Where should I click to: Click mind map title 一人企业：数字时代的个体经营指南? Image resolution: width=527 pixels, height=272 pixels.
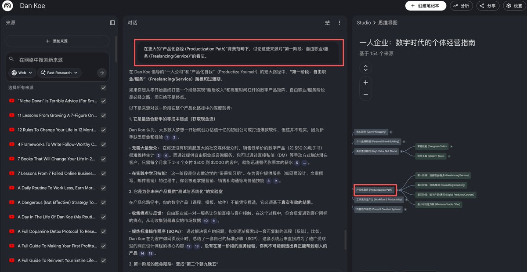[417, 43]
